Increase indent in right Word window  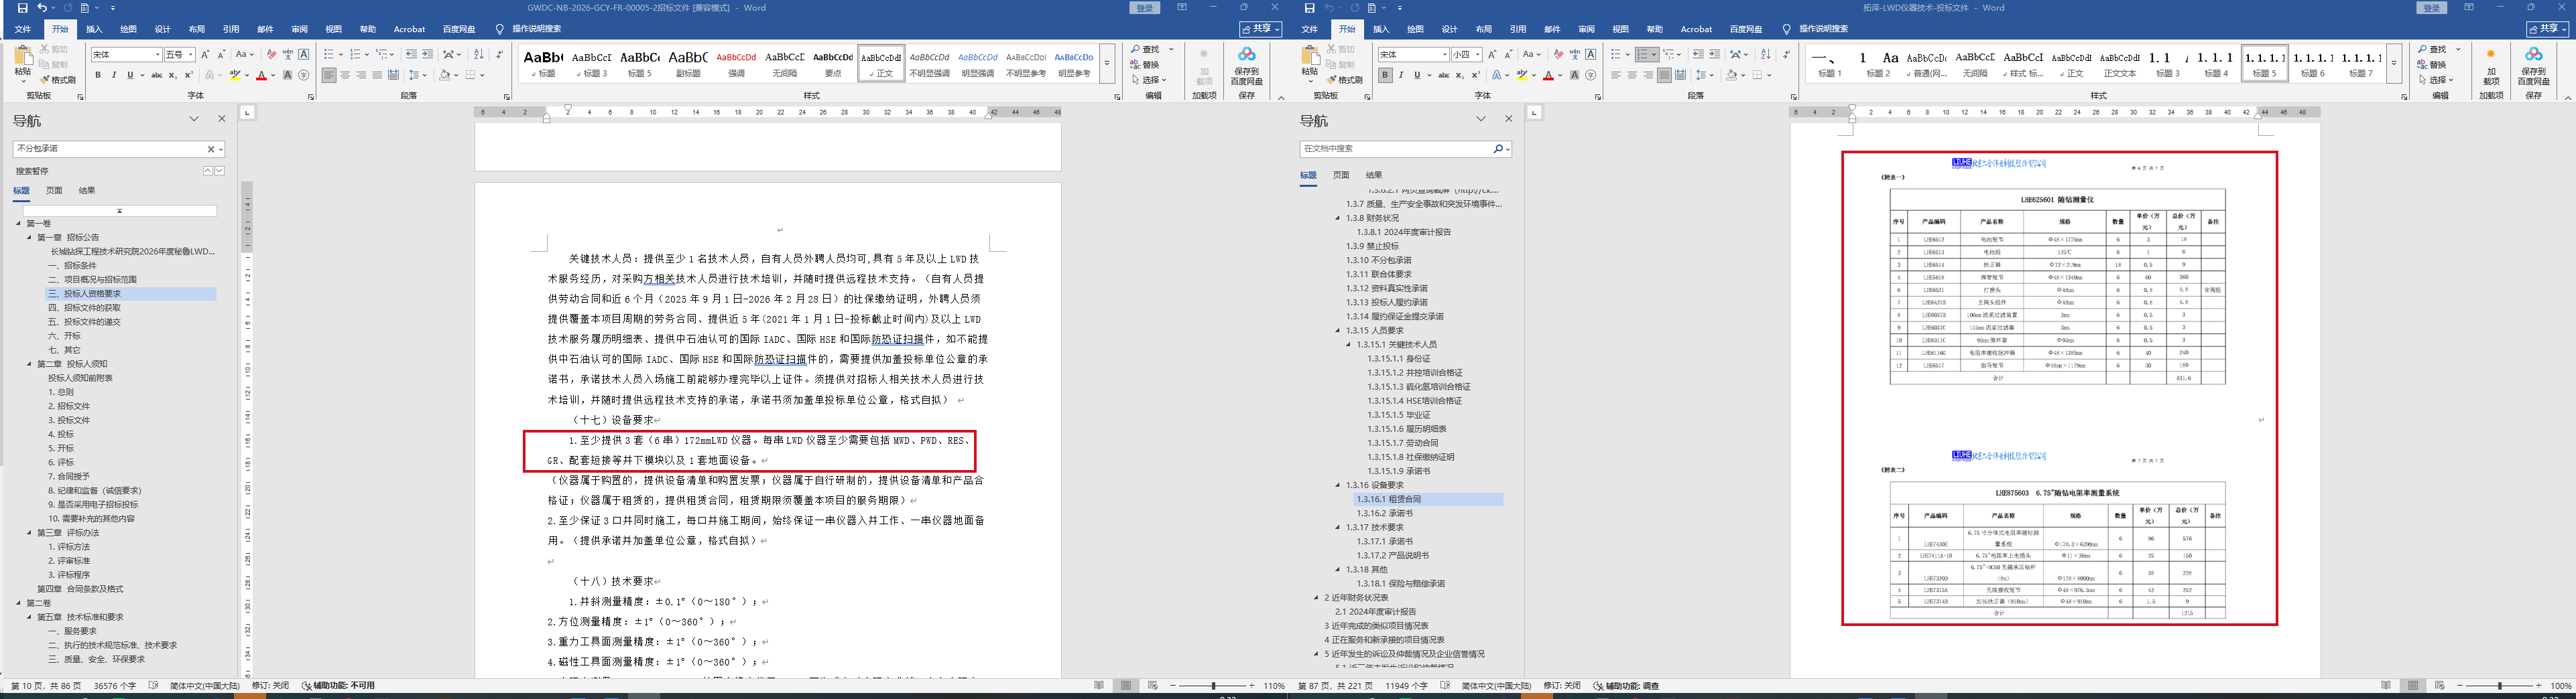(x=1714, y=55)
